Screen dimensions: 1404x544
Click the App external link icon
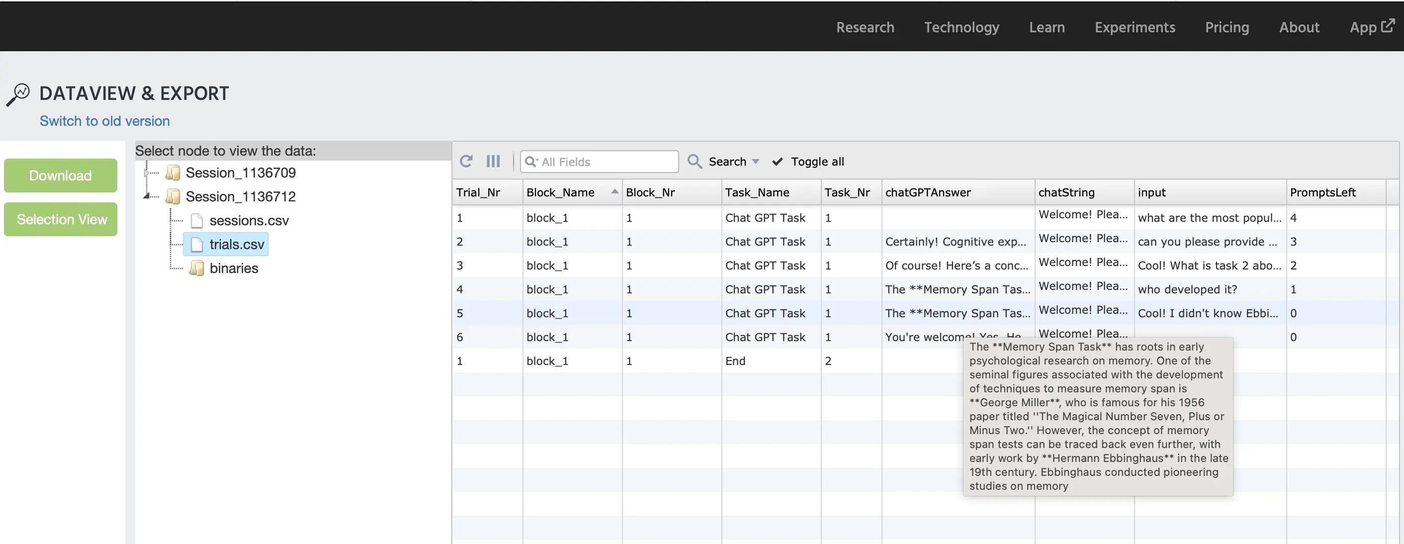tap(1389, 25)
